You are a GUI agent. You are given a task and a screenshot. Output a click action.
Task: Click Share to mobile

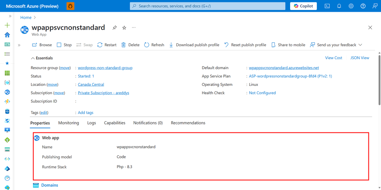[288, 45]
